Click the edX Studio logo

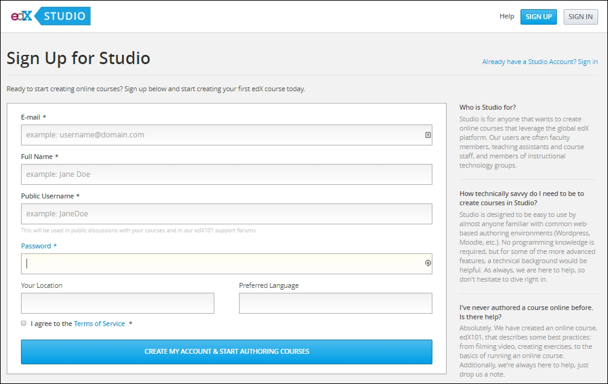point(51,16)
